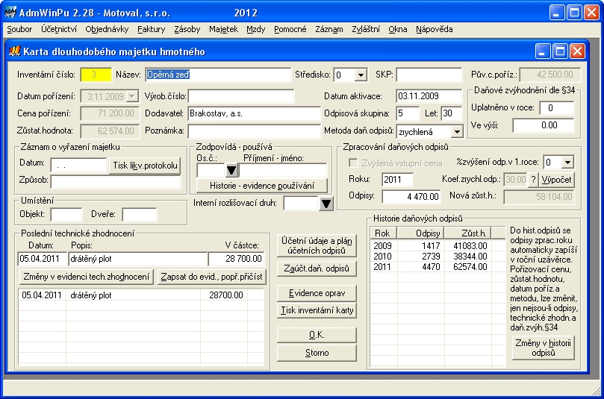
Task: Click Tisk inventární karty button
Action: coord(317,310)
